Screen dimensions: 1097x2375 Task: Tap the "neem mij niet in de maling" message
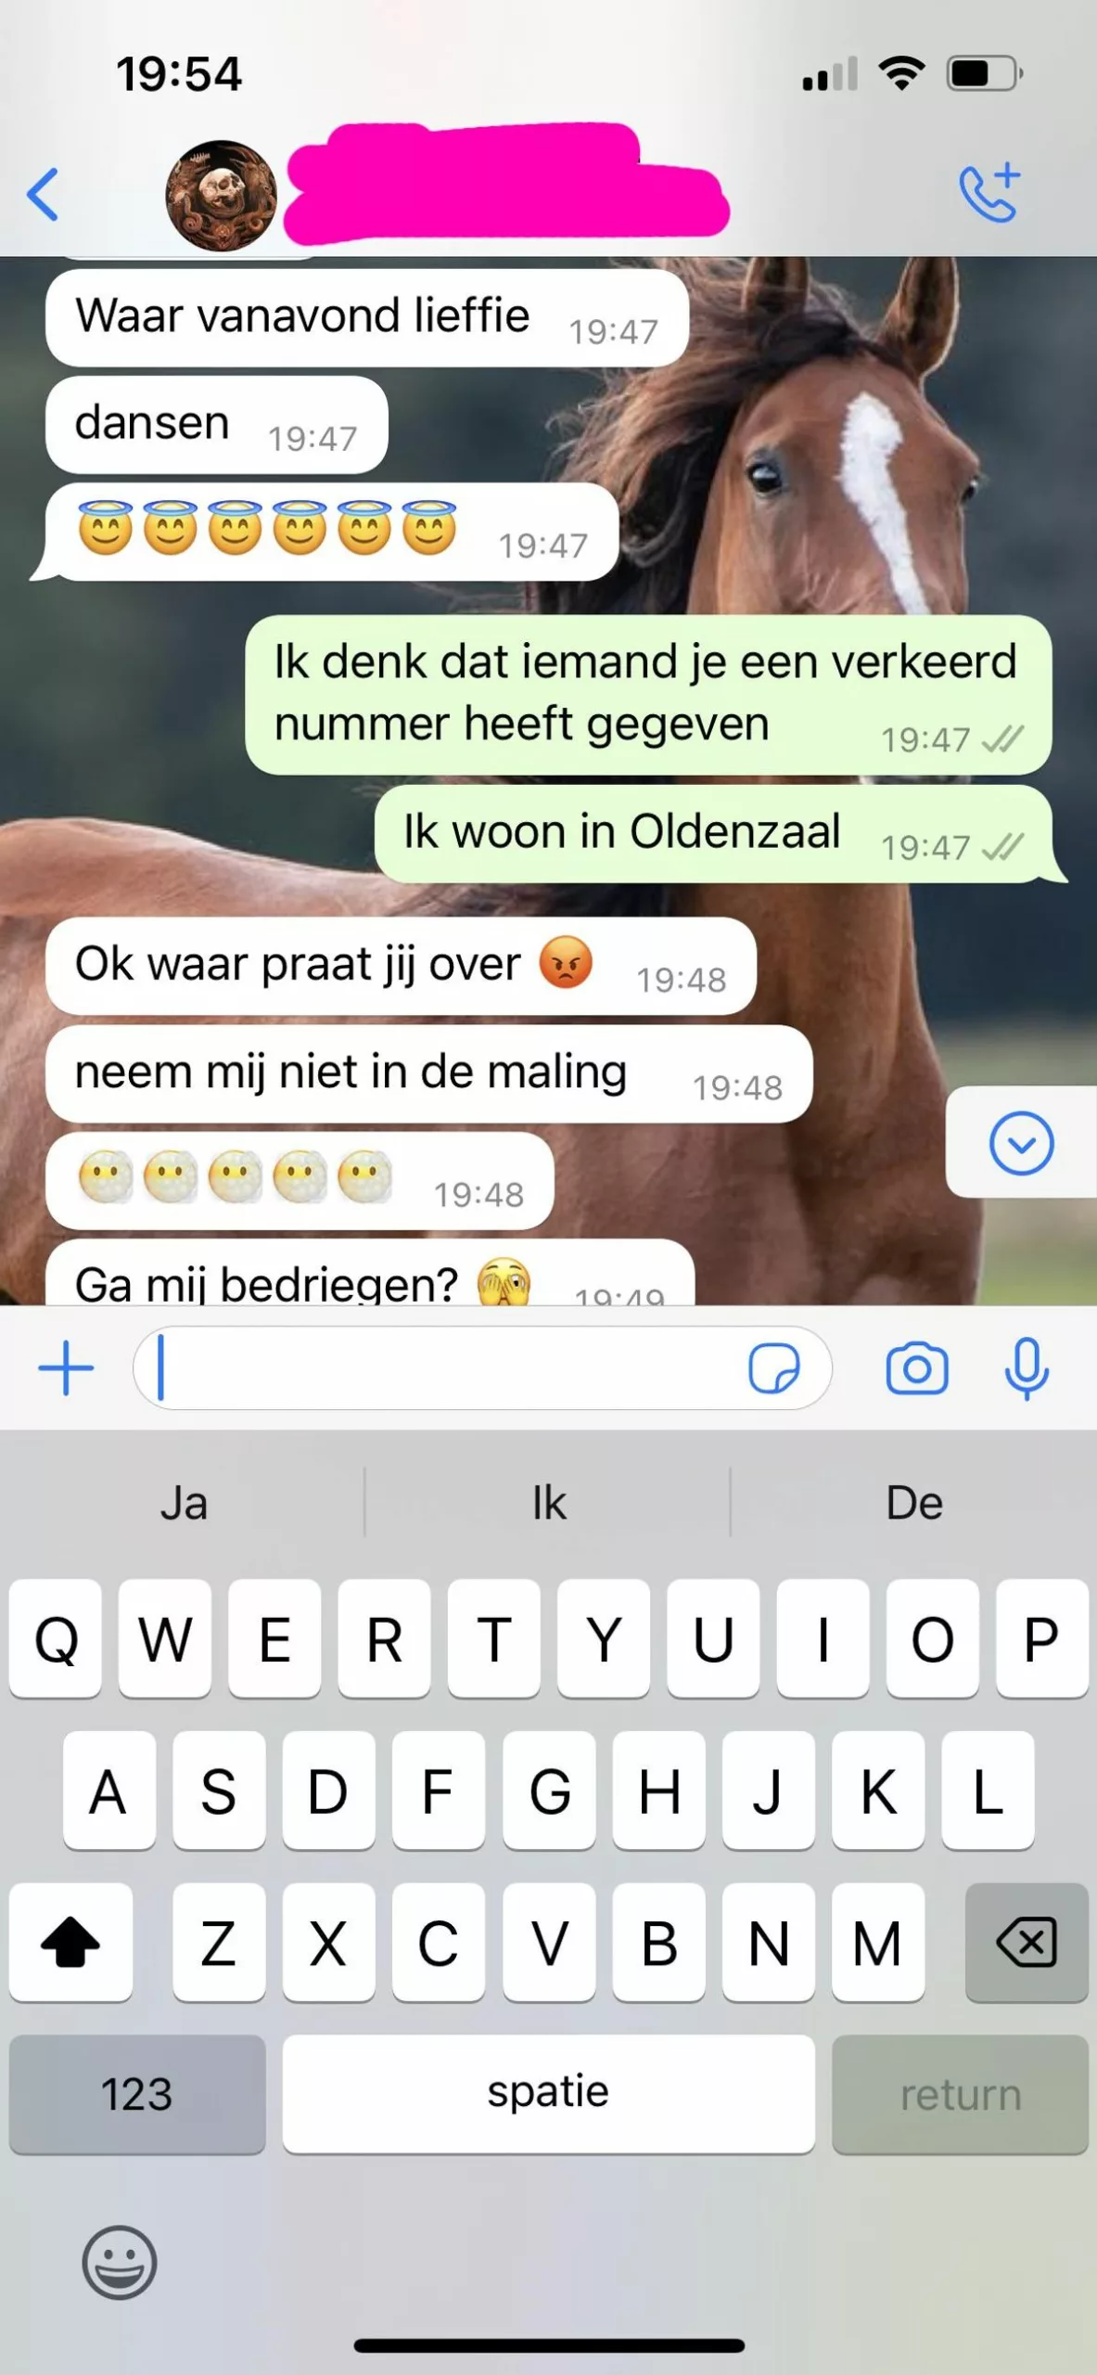pos(429,1073)
